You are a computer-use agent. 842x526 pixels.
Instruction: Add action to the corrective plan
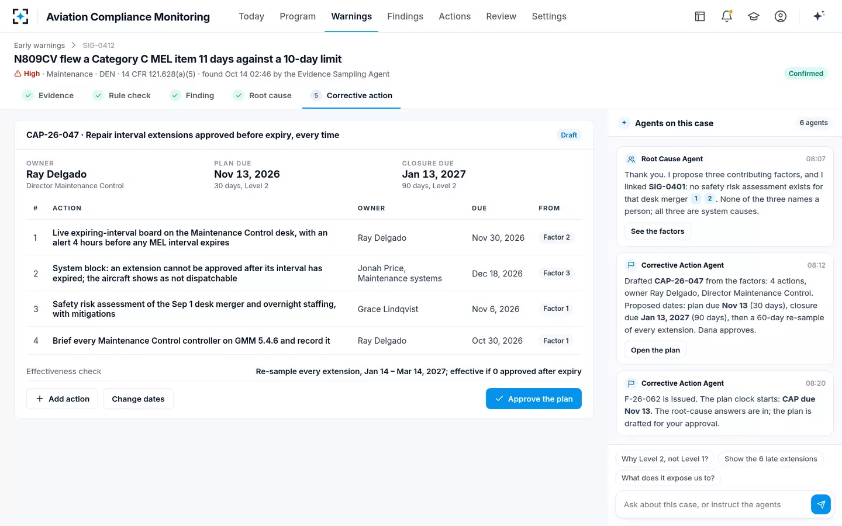[x=63, y=399]
